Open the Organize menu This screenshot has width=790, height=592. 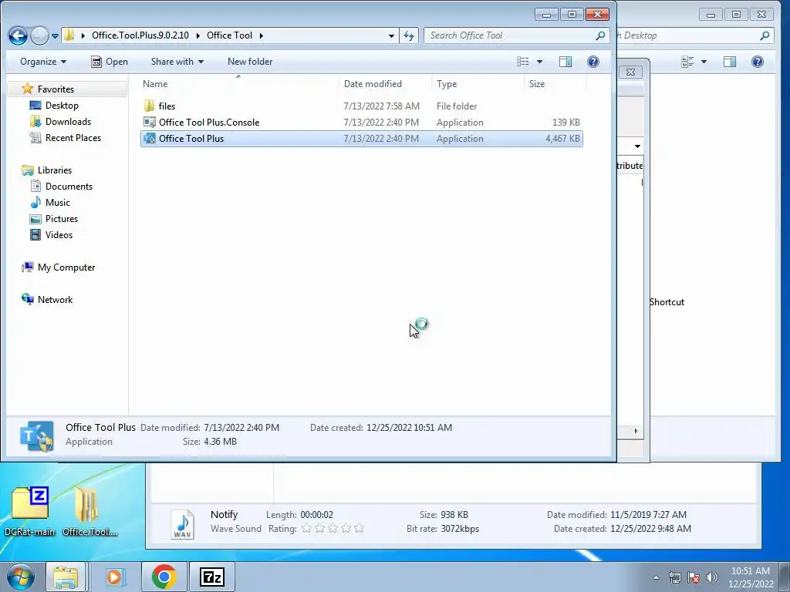pyautogui.click(x=43, y=62)
